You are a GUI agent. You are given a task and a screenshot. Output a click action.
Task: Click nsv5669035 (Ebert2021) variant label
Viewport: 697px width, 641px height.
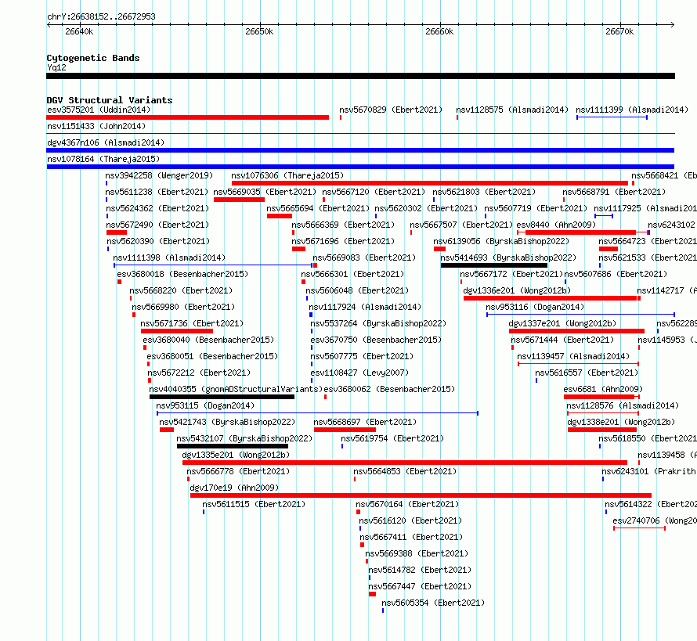click(265, 192)
